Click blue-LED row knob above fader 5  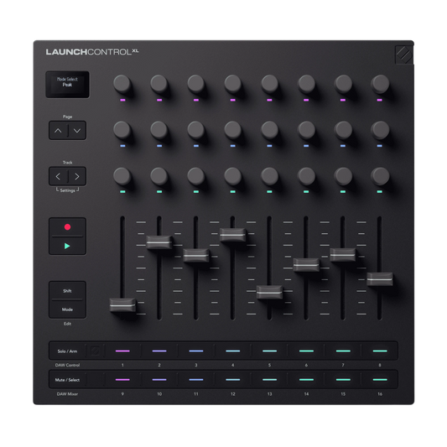[x=269, y=130]
